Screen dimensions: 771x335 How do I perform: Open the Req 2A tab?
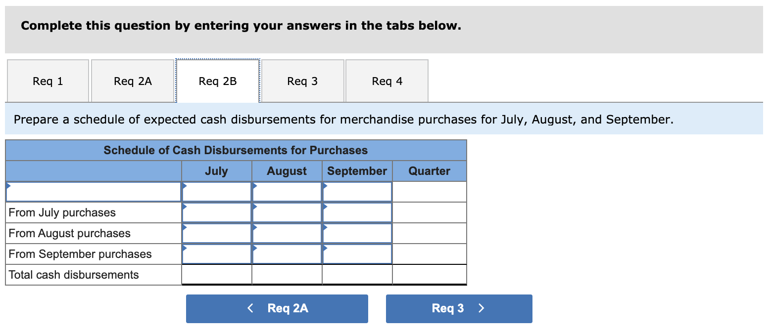(133, 81)
